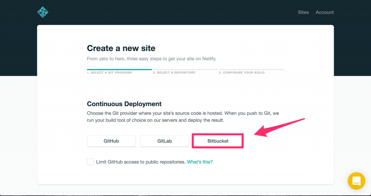This screenshot has height=196, width=371.
Task: Enable Limit GitHub access to public repositories checkbox
Action: (x=90, y=162)
